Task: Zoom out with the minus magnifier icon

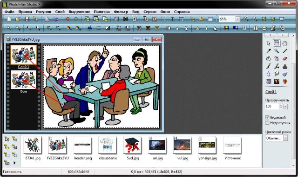Action: (x=255, y=19)
